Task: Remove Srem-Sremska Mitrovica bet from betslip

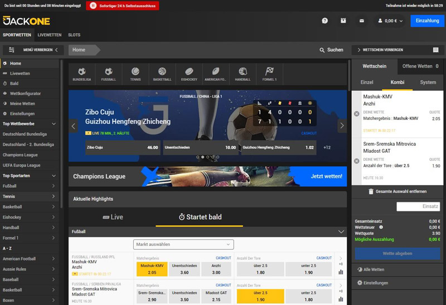Action: (356, 161)
